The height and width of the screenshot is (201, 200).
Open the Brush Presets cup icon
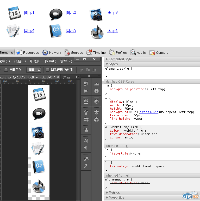[86, 112]
